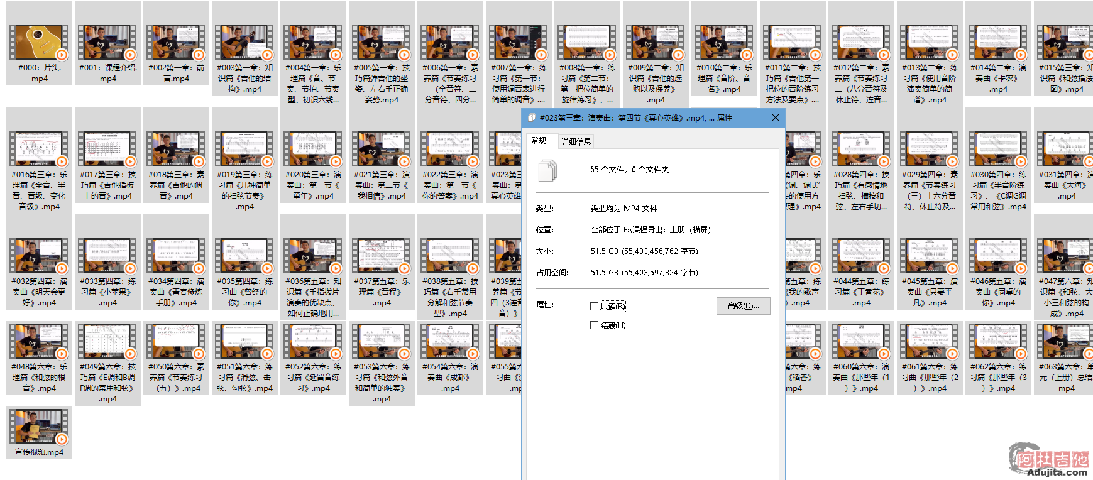The image size is (1093, 480).
Task: Select #010 乐理篇《音阶、音名》video icon
Action: (724, 42)
